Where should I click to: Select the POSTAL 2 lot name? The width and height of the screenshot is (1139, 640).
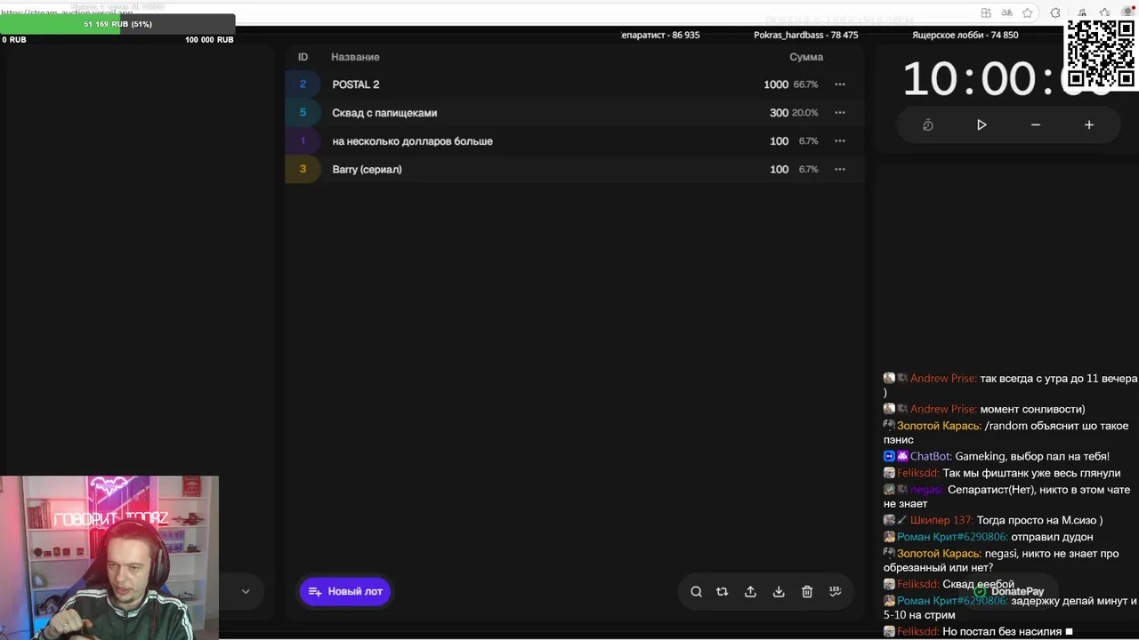click(356, 84)
